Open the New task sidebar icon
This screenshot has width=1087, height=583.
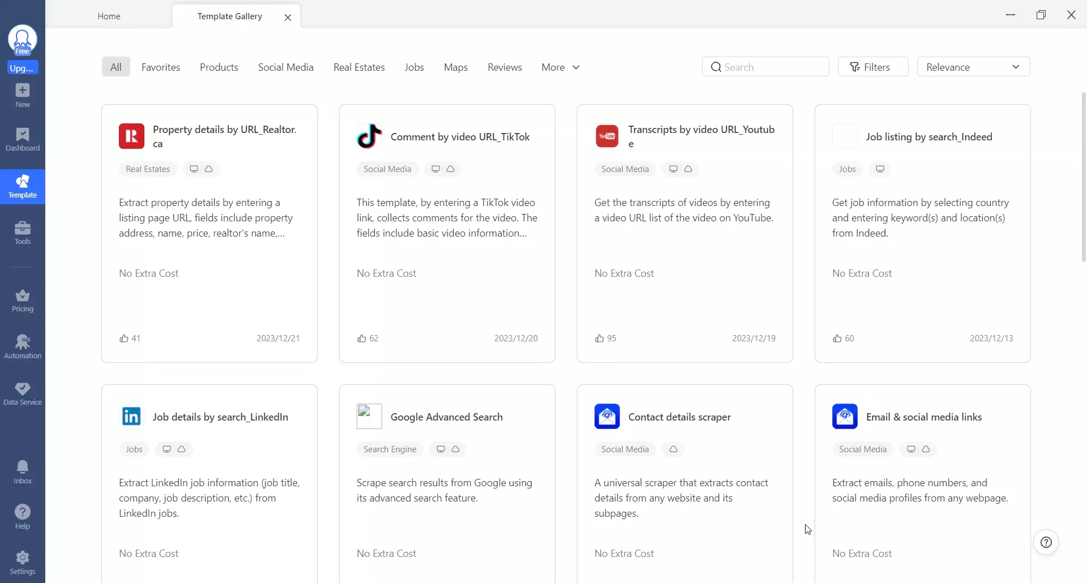(23, 95)
